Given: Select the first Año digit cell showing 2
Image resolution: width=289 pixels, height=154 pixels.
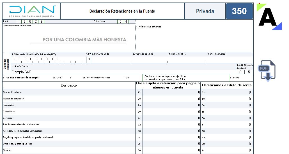Looking at the screenshot, I should (x=24, y=22).
